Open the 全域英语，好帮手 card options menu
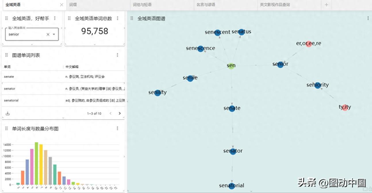Image resolution: width=372 pixels, height=193 pixels. [55, 18]
